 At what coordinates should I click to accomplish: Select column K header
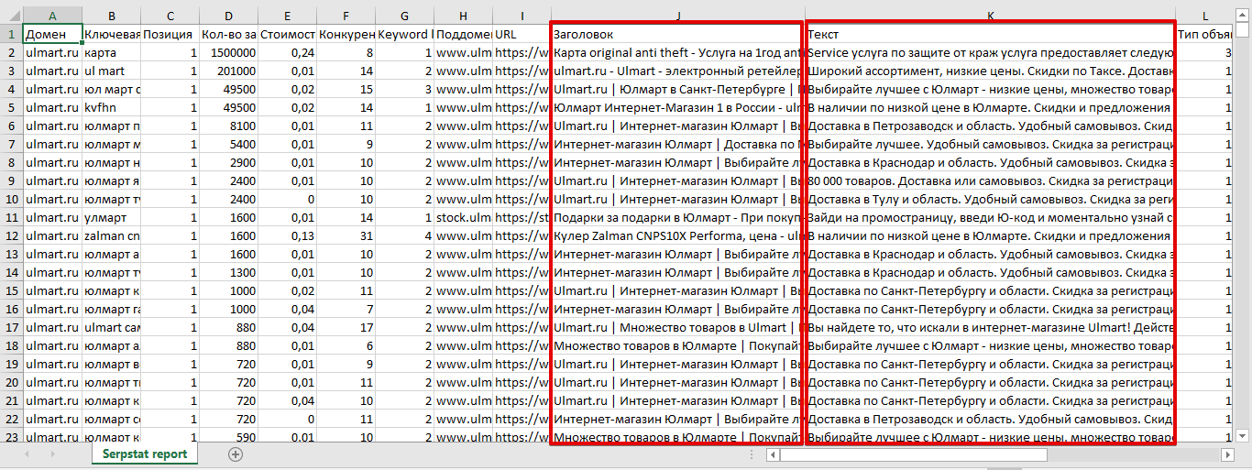click(x=990, y=16)
